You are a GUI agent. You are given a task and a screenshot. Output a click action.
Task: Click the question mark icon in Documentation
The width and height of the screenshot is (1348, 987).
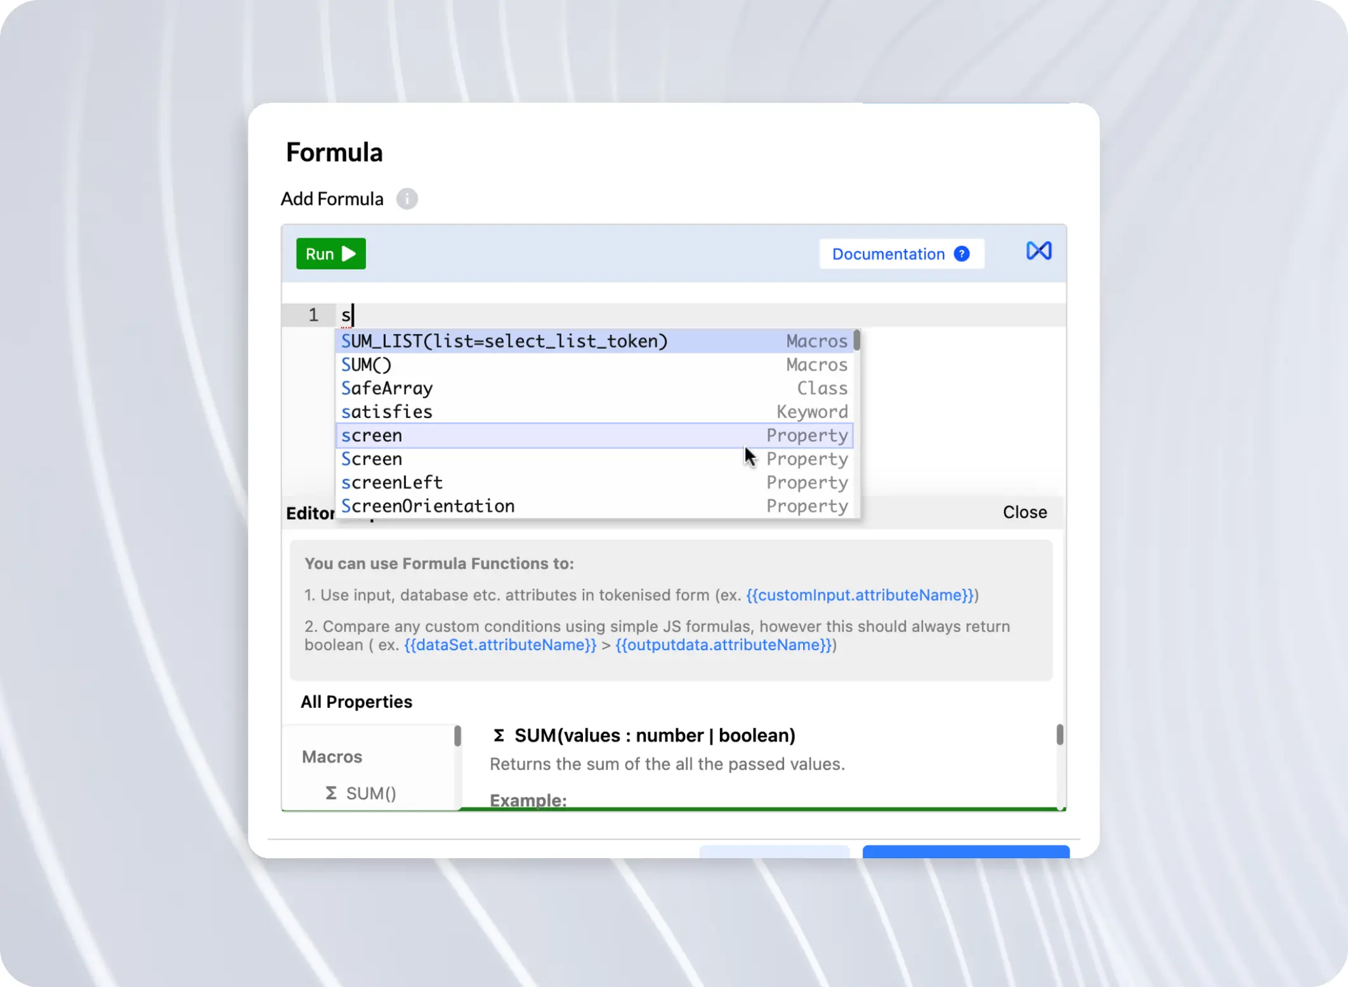(962, 254)
